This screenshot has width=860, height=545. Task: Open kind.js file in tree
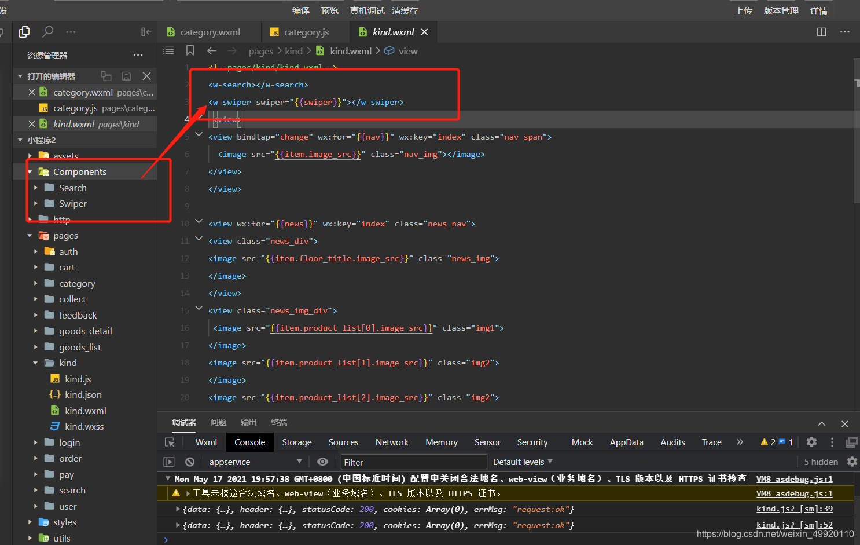(78, 379)
